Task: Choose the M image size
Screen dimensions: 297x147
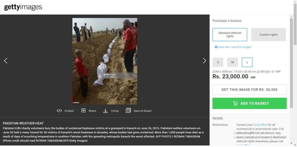Action: 233,62
